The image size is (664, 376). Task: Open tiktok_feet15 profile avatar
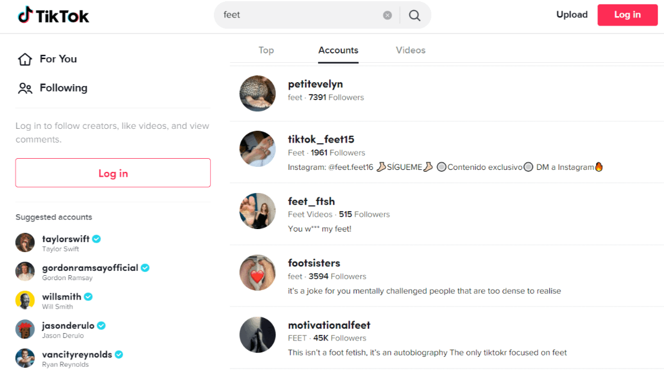pos(257,149)
